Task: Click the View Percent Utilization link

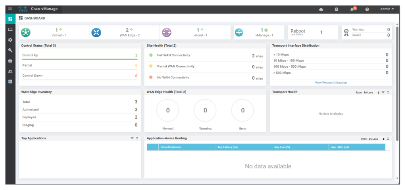Action: (x=331, y=83)
